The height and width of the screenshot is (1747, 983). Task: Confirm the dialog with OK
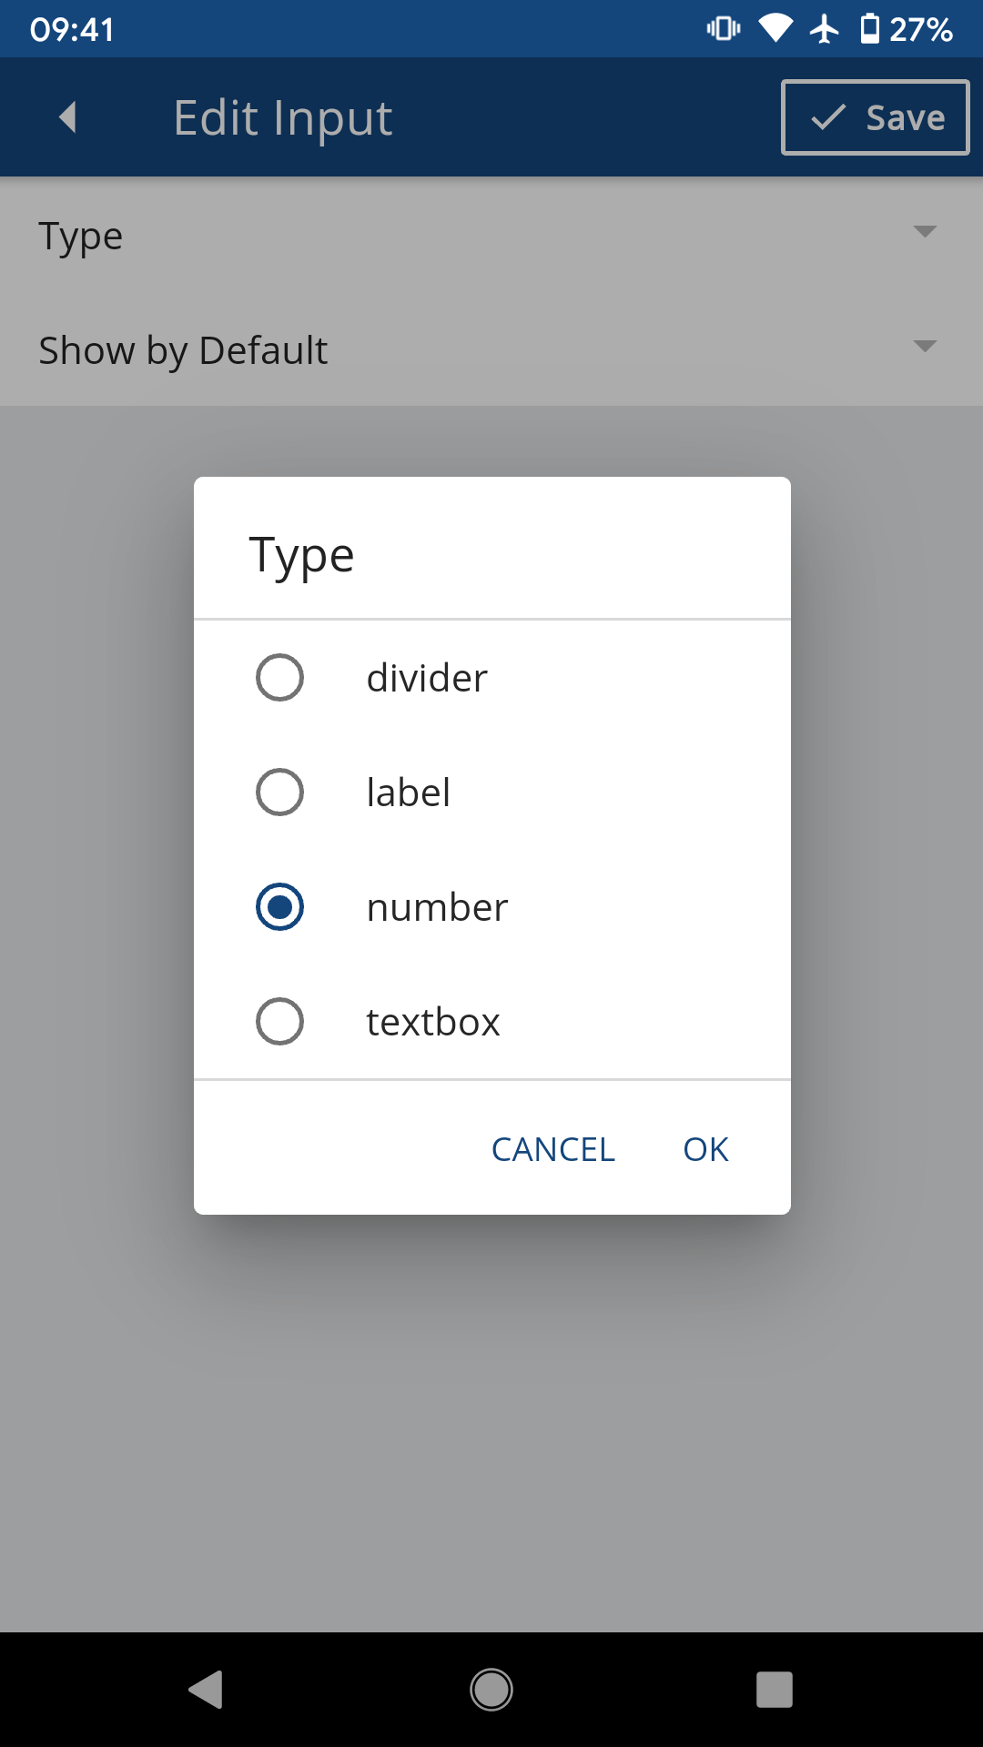pos(705,1149)
